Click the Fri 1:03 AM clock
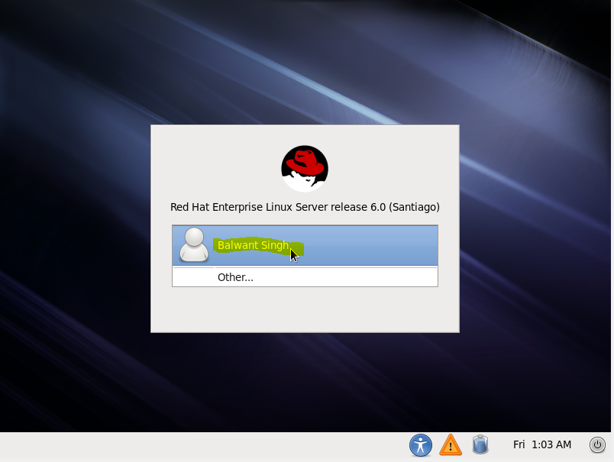 [542, 444]
